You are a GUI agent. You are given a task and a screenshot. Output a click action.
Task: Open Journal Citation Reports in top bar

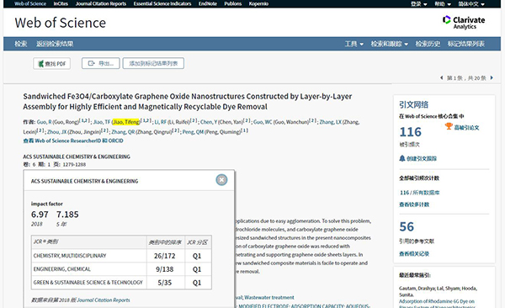tap(101, 4)
